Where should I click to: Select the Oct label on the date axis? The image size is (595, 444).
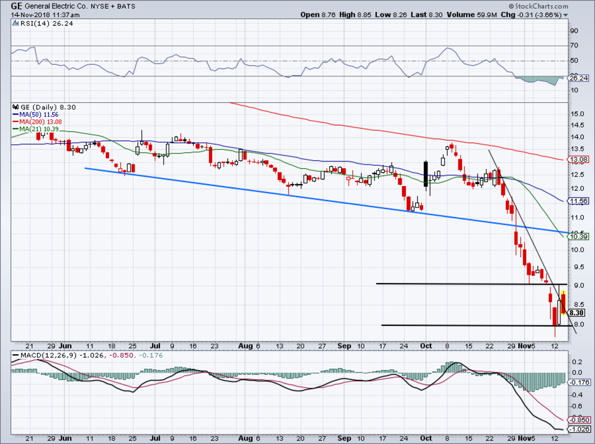(425, 345)
